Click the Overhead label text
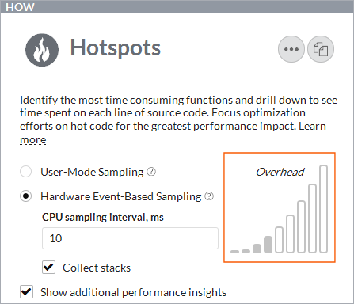354x304 pixels. coord(280,172)
